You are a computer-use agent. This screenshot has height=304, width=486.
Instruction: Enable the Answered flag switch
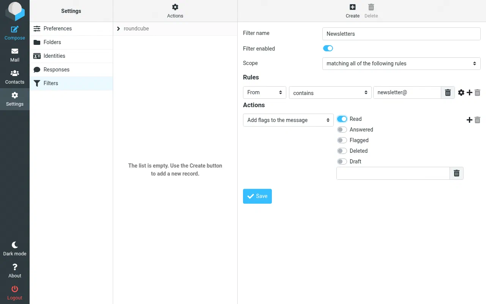[342, 130]
